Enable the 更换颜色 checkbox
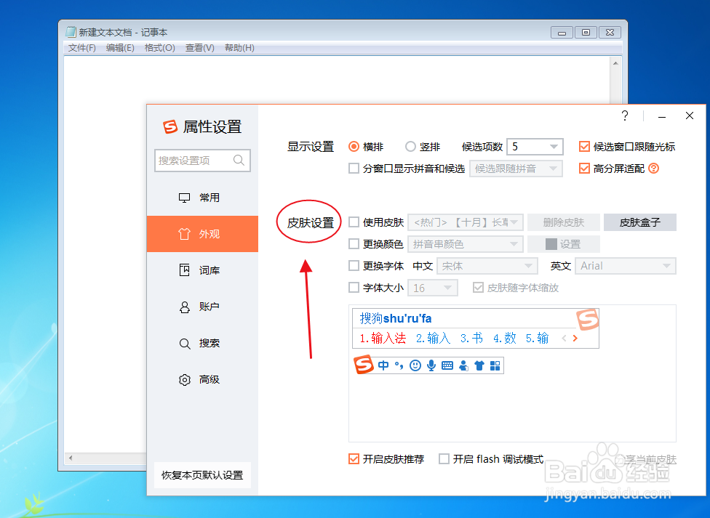 point(354,244)
